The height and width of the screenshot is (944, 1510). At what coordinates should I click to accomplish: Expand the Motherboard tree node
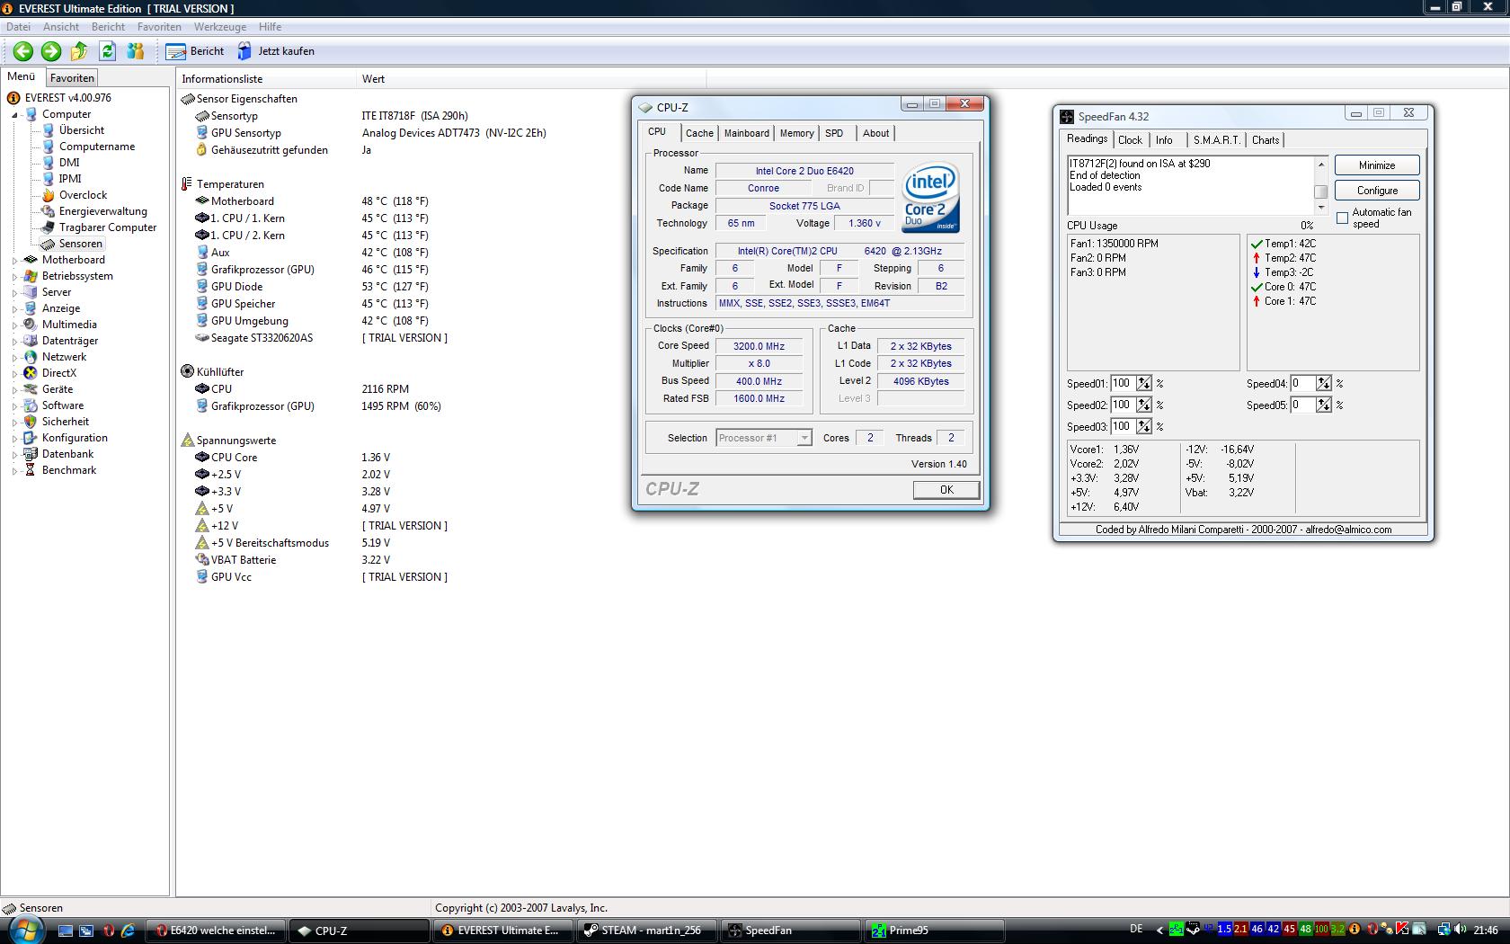pos(14,261)
